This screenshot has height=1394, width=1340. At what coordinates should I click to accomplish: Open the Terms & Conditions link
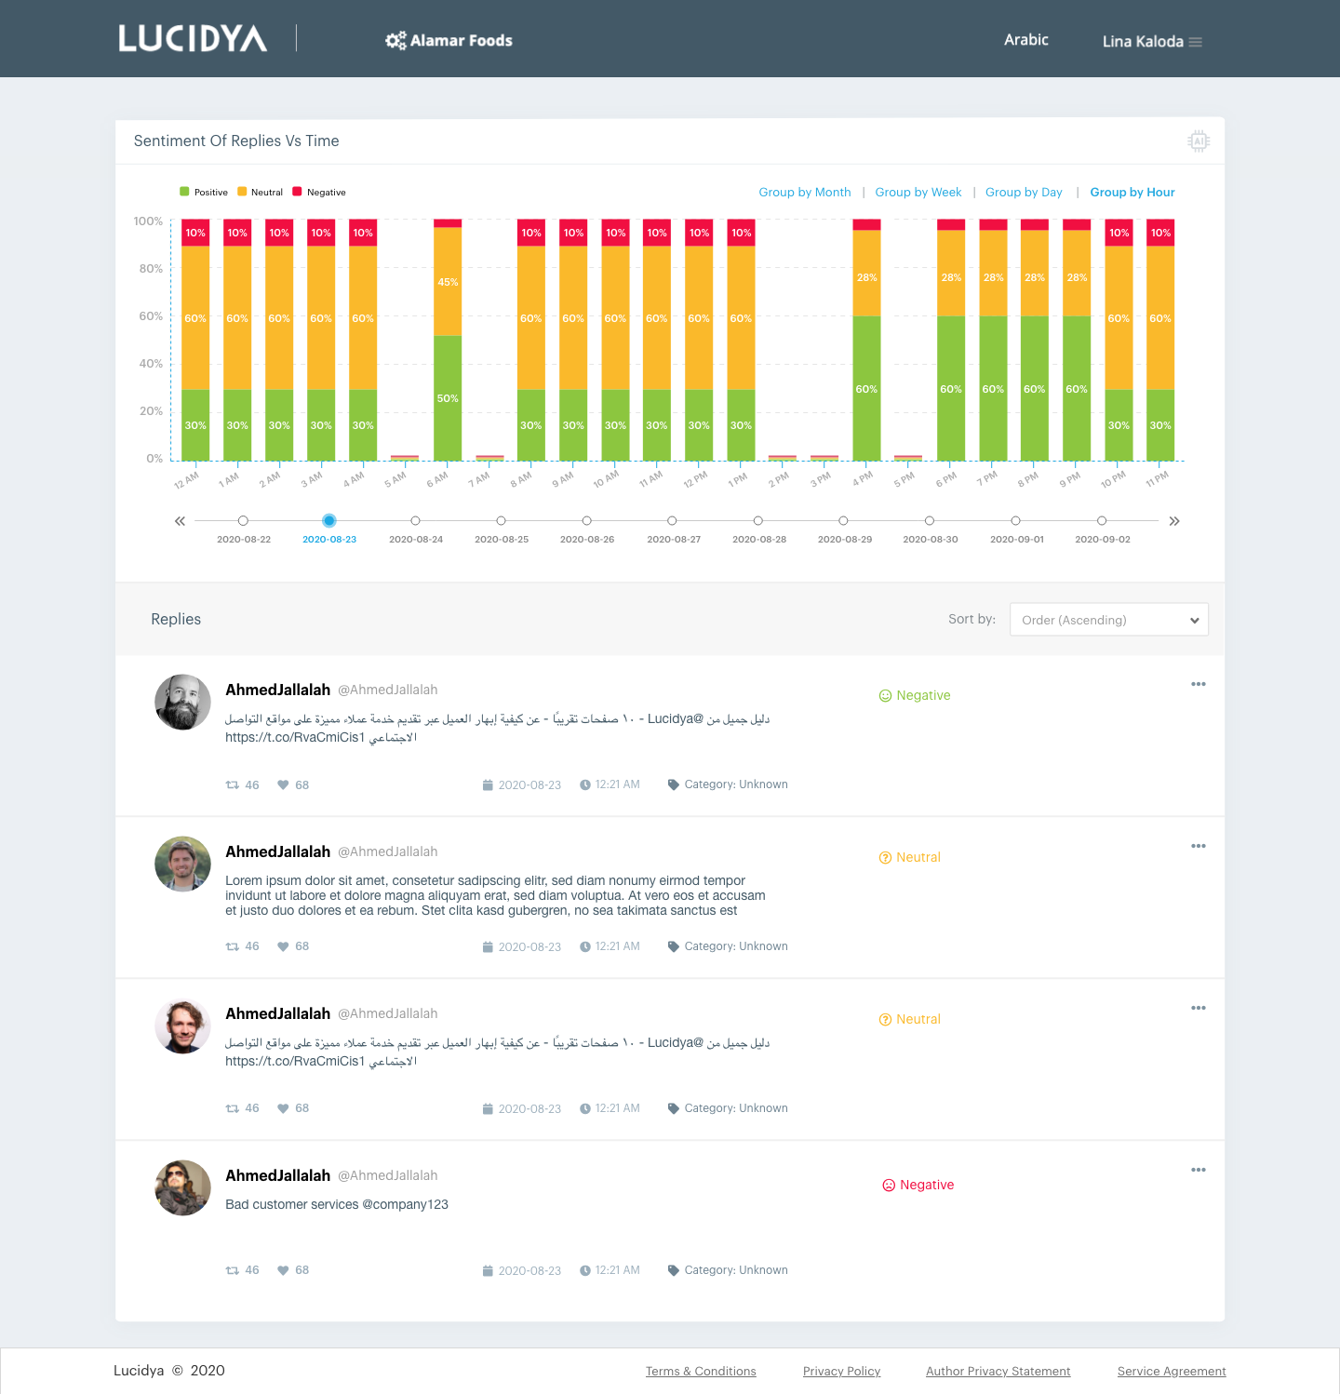pos(701,1371)
